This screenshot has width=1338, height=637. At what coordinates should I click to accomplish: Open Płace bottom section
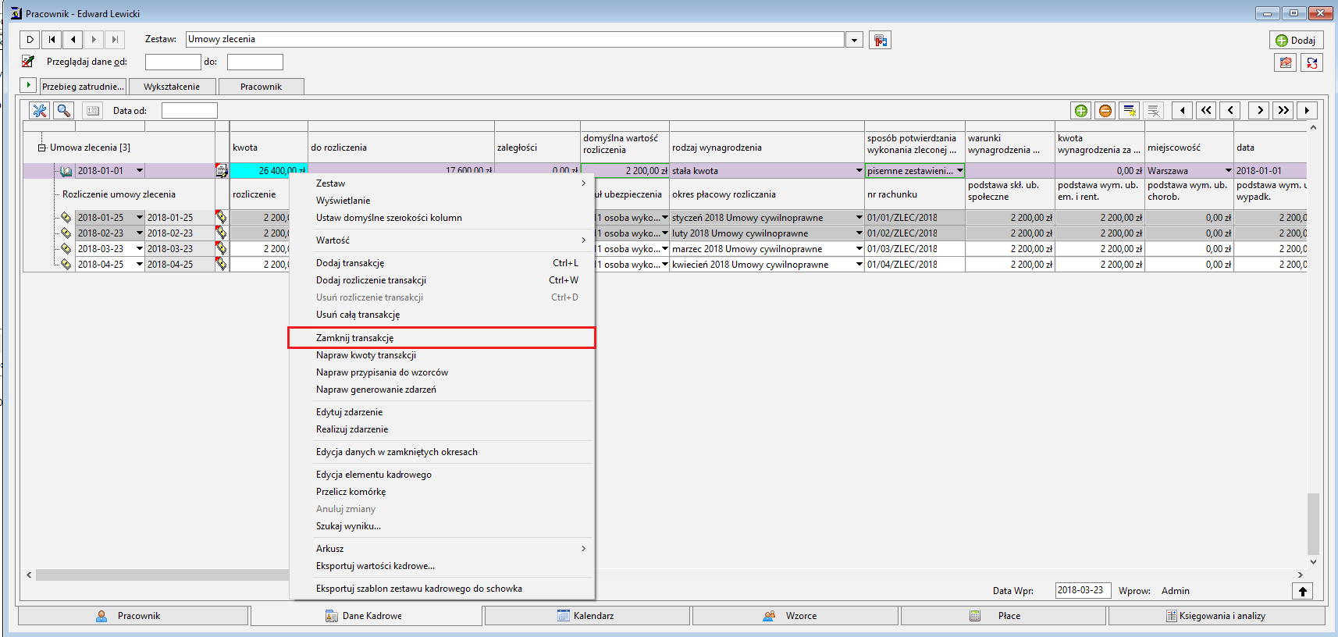tap(1004, 616)
